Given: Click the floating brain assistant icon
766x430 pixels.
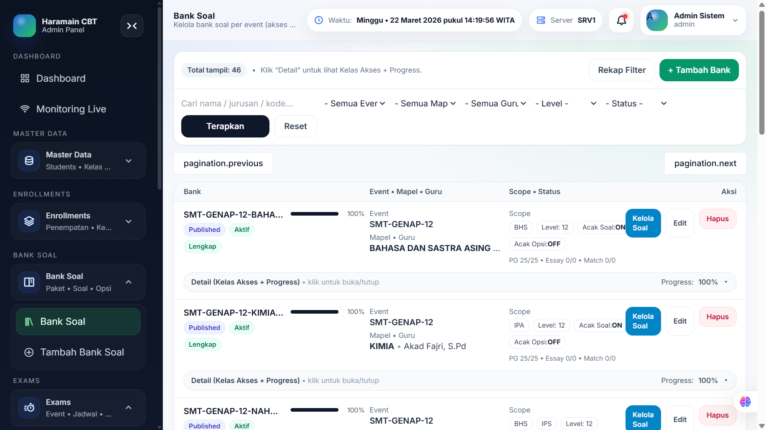Looking at the screenshot, I should pyautogui.click(x=745, y=401).
